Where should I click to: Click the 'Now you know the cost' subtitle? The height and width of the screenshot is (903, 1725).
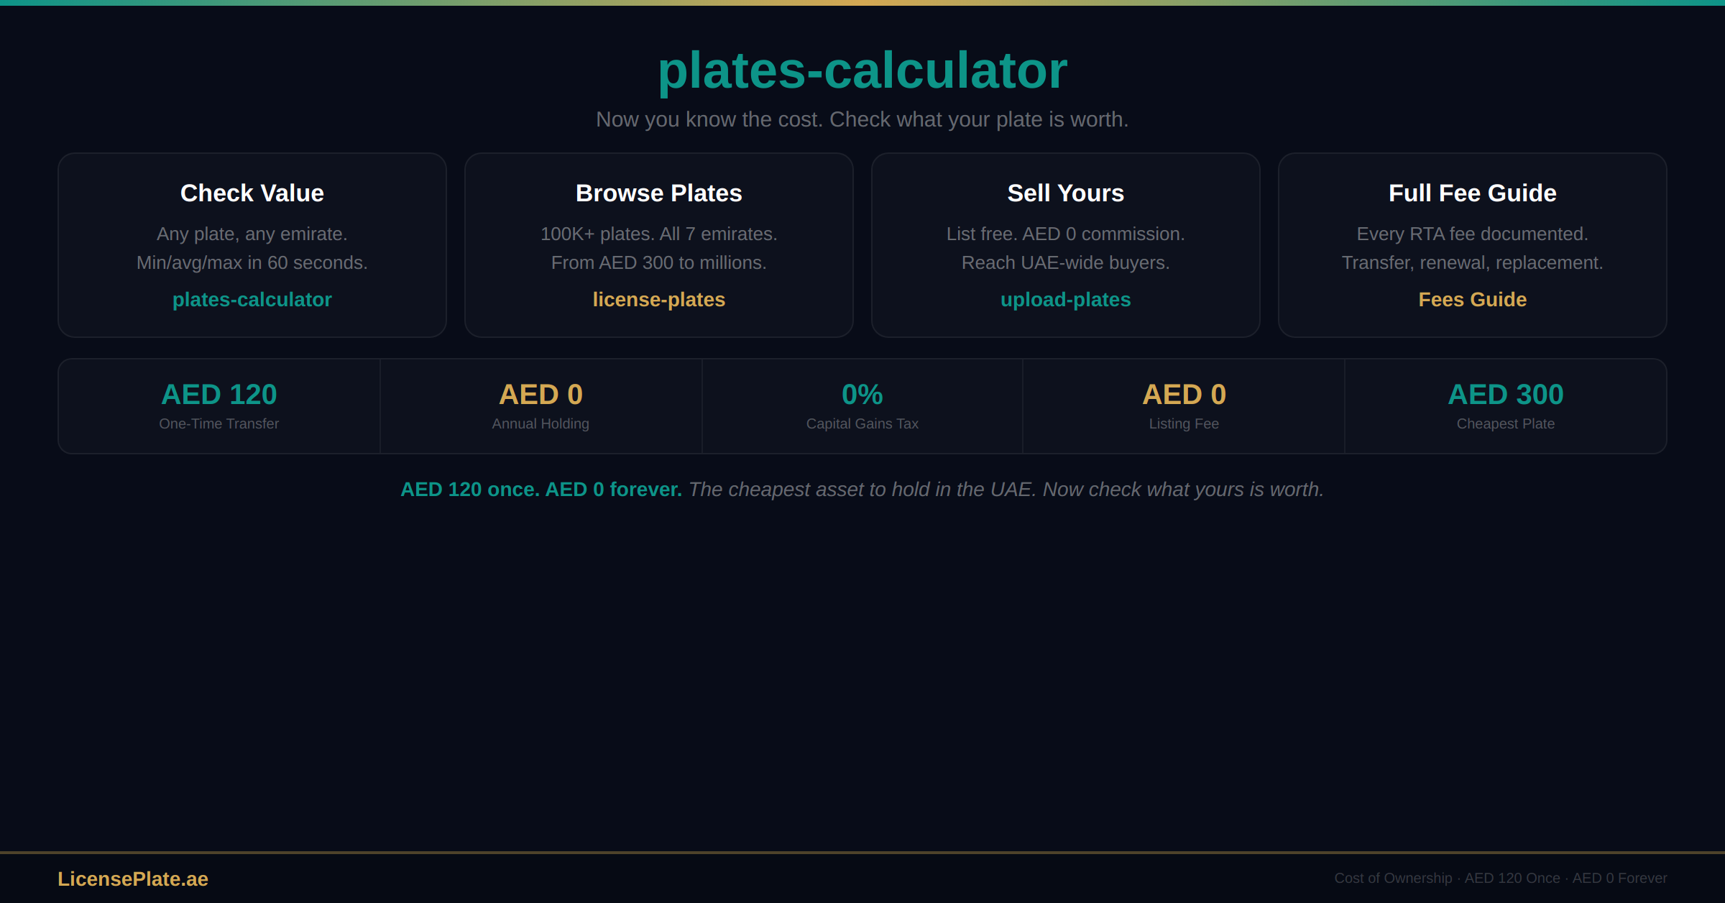(x=862, y=119)
